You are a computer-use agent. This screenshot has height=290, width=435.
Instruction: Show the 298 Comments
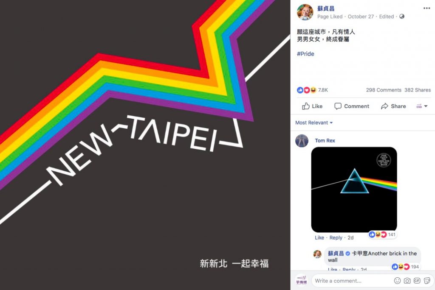(x=384, y=90)
